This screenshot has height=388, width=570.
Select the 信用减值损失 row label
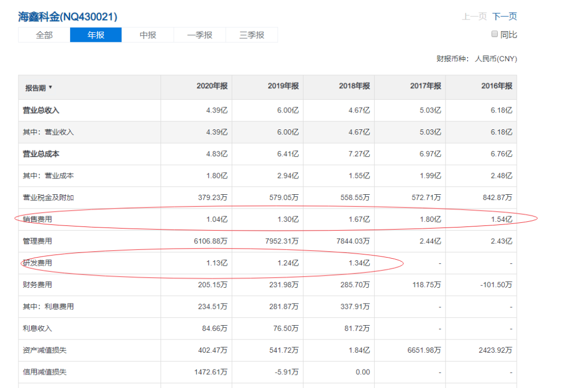tap(45, 372)
